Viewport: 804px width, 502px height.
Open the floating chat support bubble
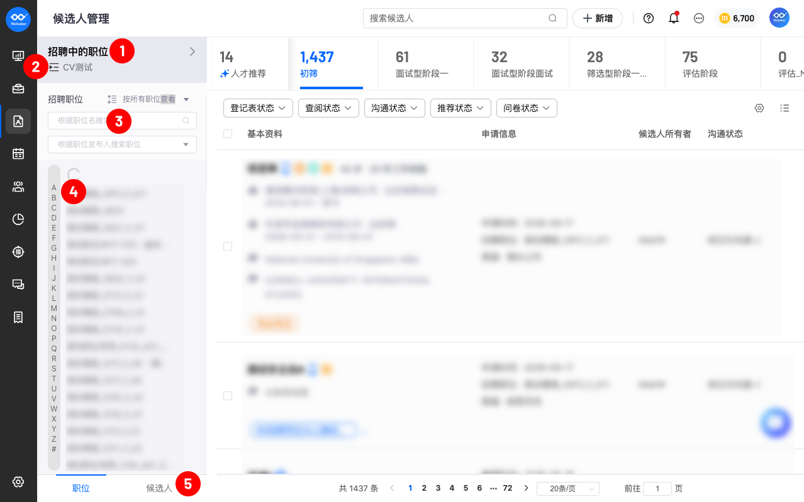(775, 422)
